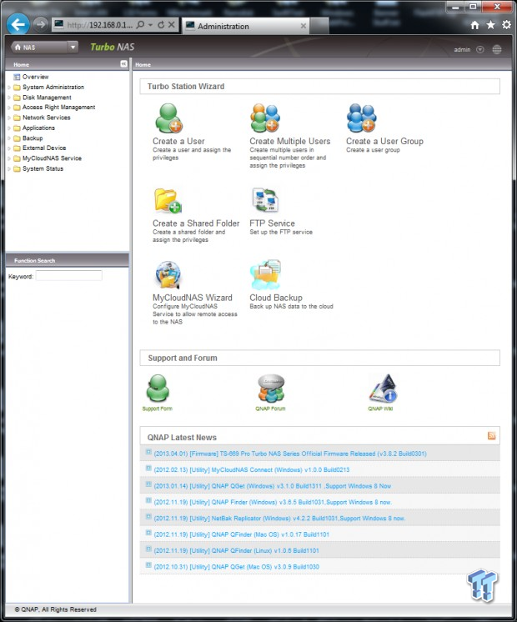
Task: Expand Applications tree arrow
Action: click(9, 128)
